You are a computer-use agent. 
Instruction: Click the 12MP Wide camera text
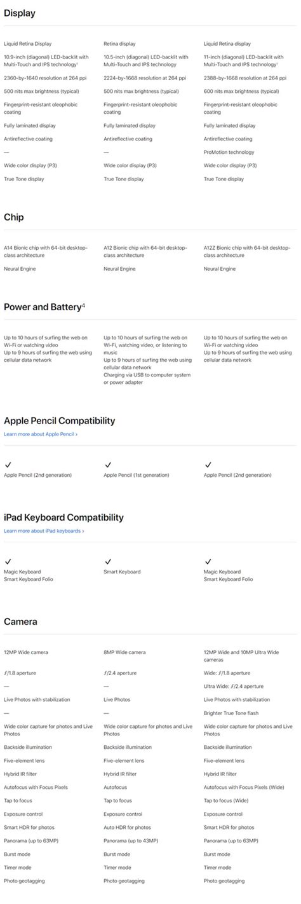coord(25,652)
